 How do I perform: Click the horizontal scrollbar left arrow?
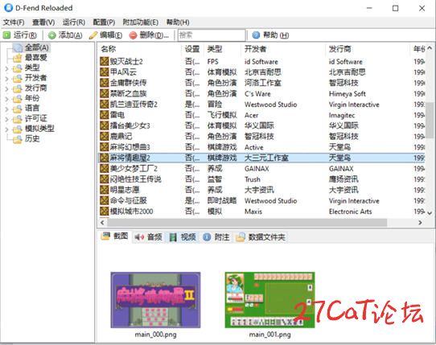coord(102,223)
